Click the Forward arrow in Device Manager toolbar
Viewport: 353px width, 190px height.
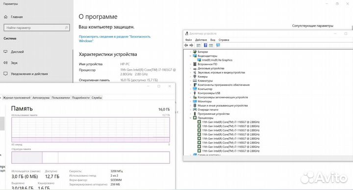pos(191,45)
